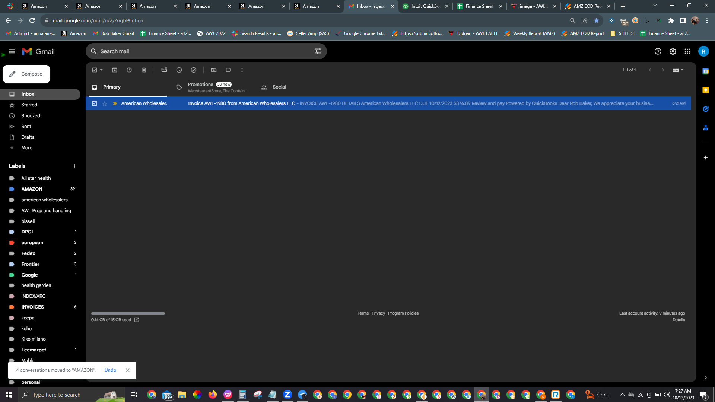Open the Google apps grid
715x402 pixels.
(x=687, y=51)
